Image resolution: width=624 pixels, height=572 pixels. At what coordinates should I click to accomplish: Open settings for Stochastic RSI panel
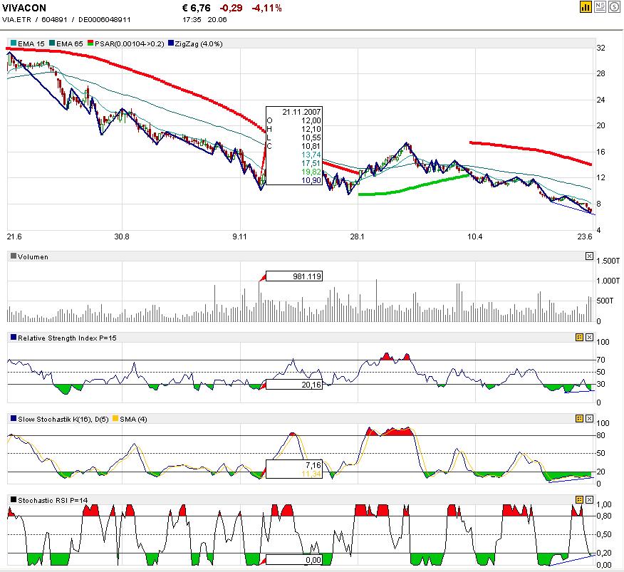pyautogui.click(x=579, y=500)
